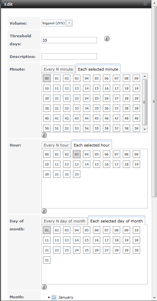Click the info icon below Day of month grid

pyautogui.click(x=44, y=287)
